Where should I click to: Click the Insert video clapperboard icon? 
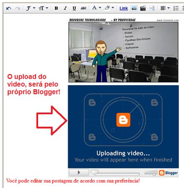point(143,8)
